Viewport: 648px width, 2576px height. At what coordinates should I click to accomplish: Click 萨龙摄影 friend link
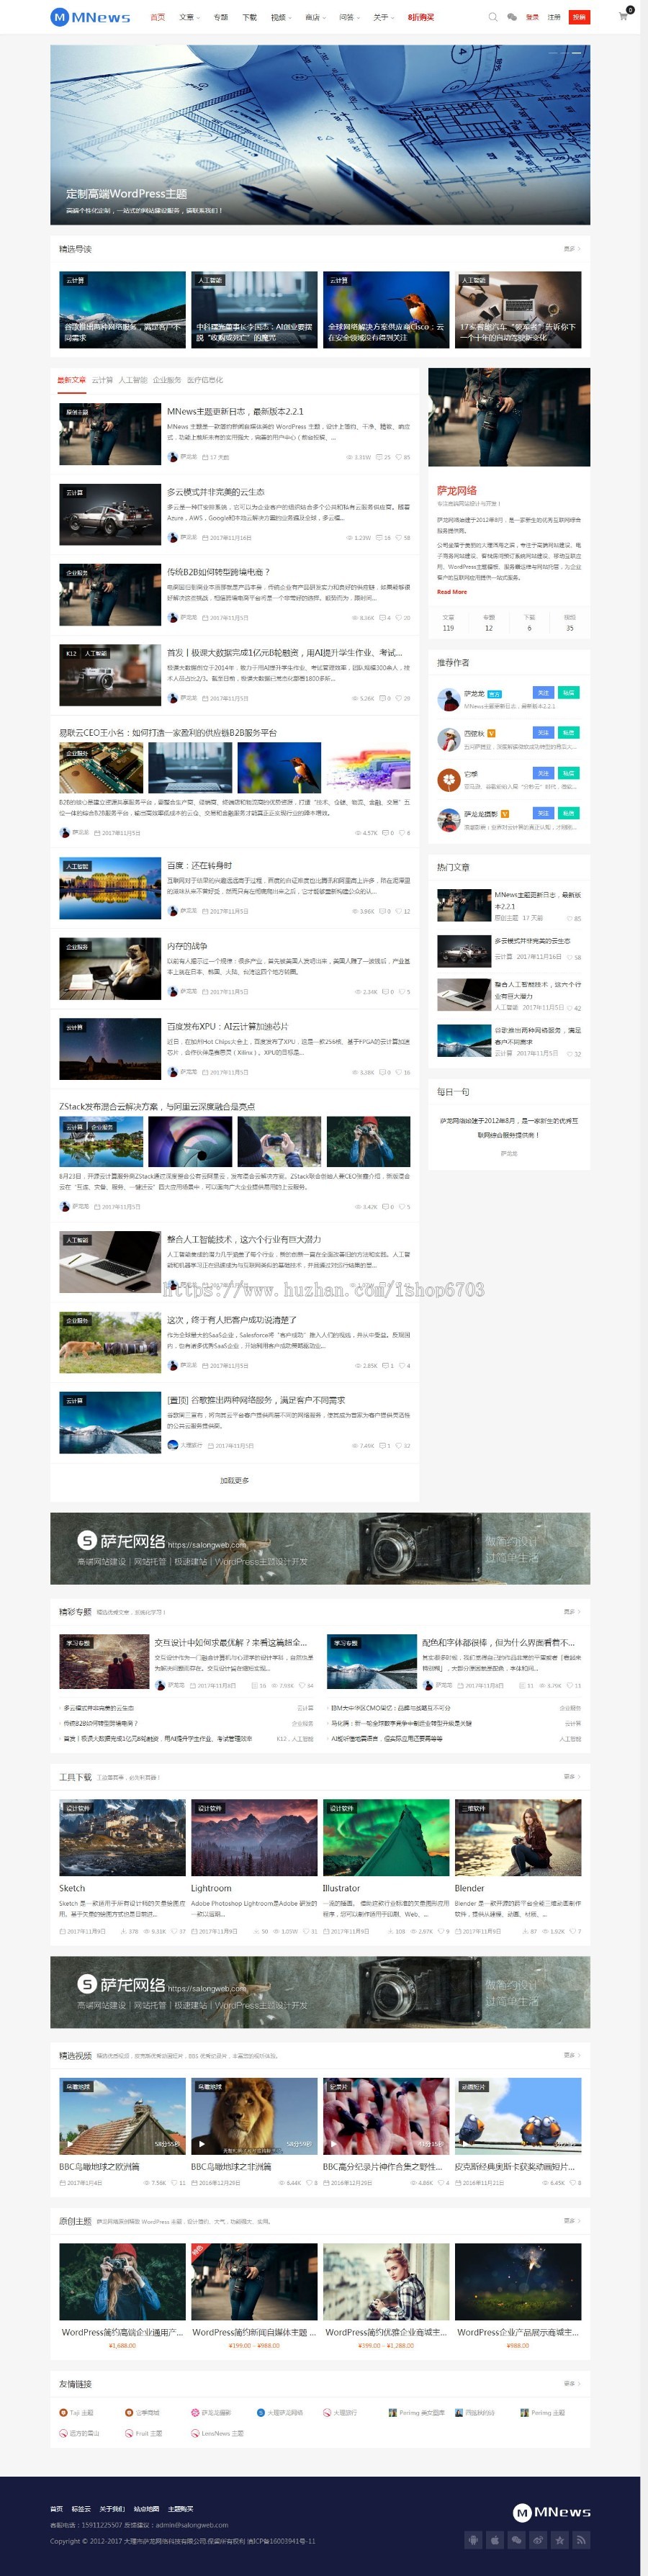211,2413
